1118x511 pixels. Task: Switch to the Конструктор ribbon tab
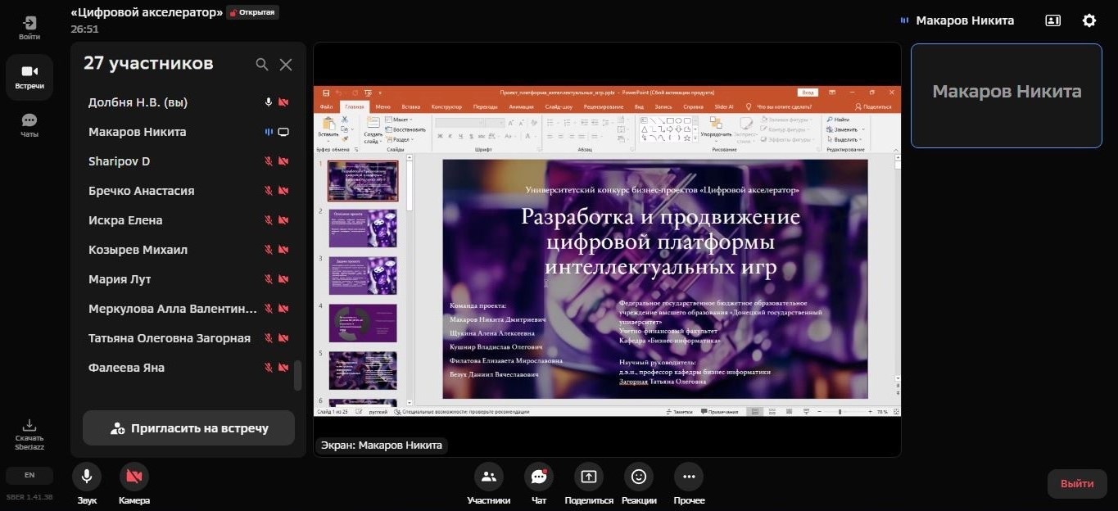coord(446,106)
